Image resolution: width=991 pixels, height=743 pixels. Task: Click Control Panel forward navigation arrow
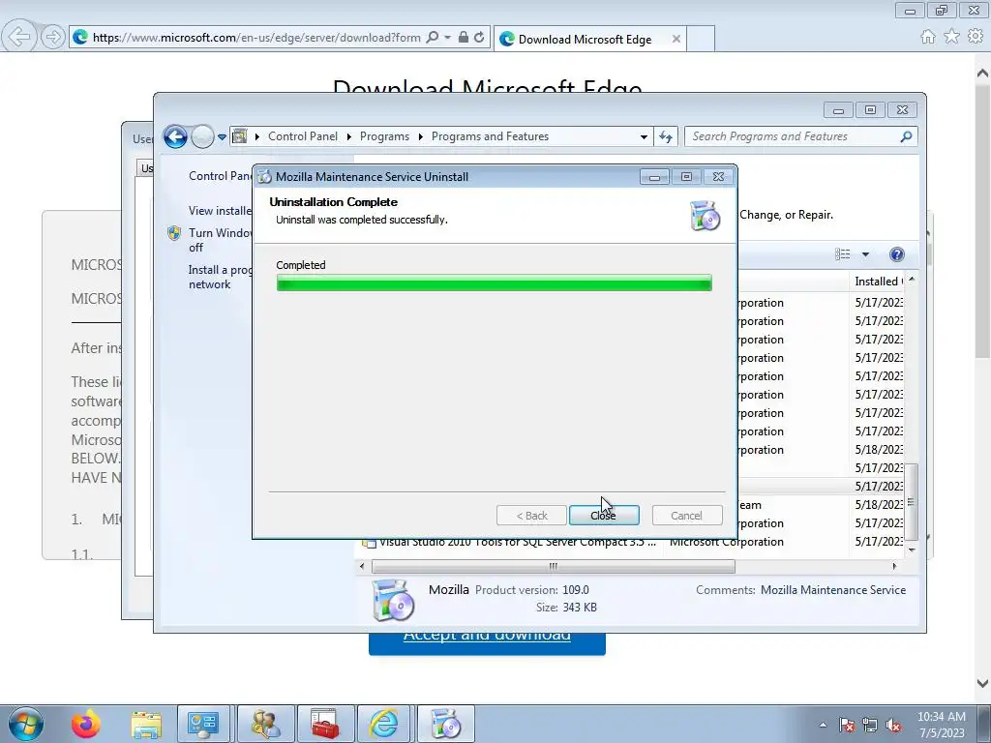(203, 136)
